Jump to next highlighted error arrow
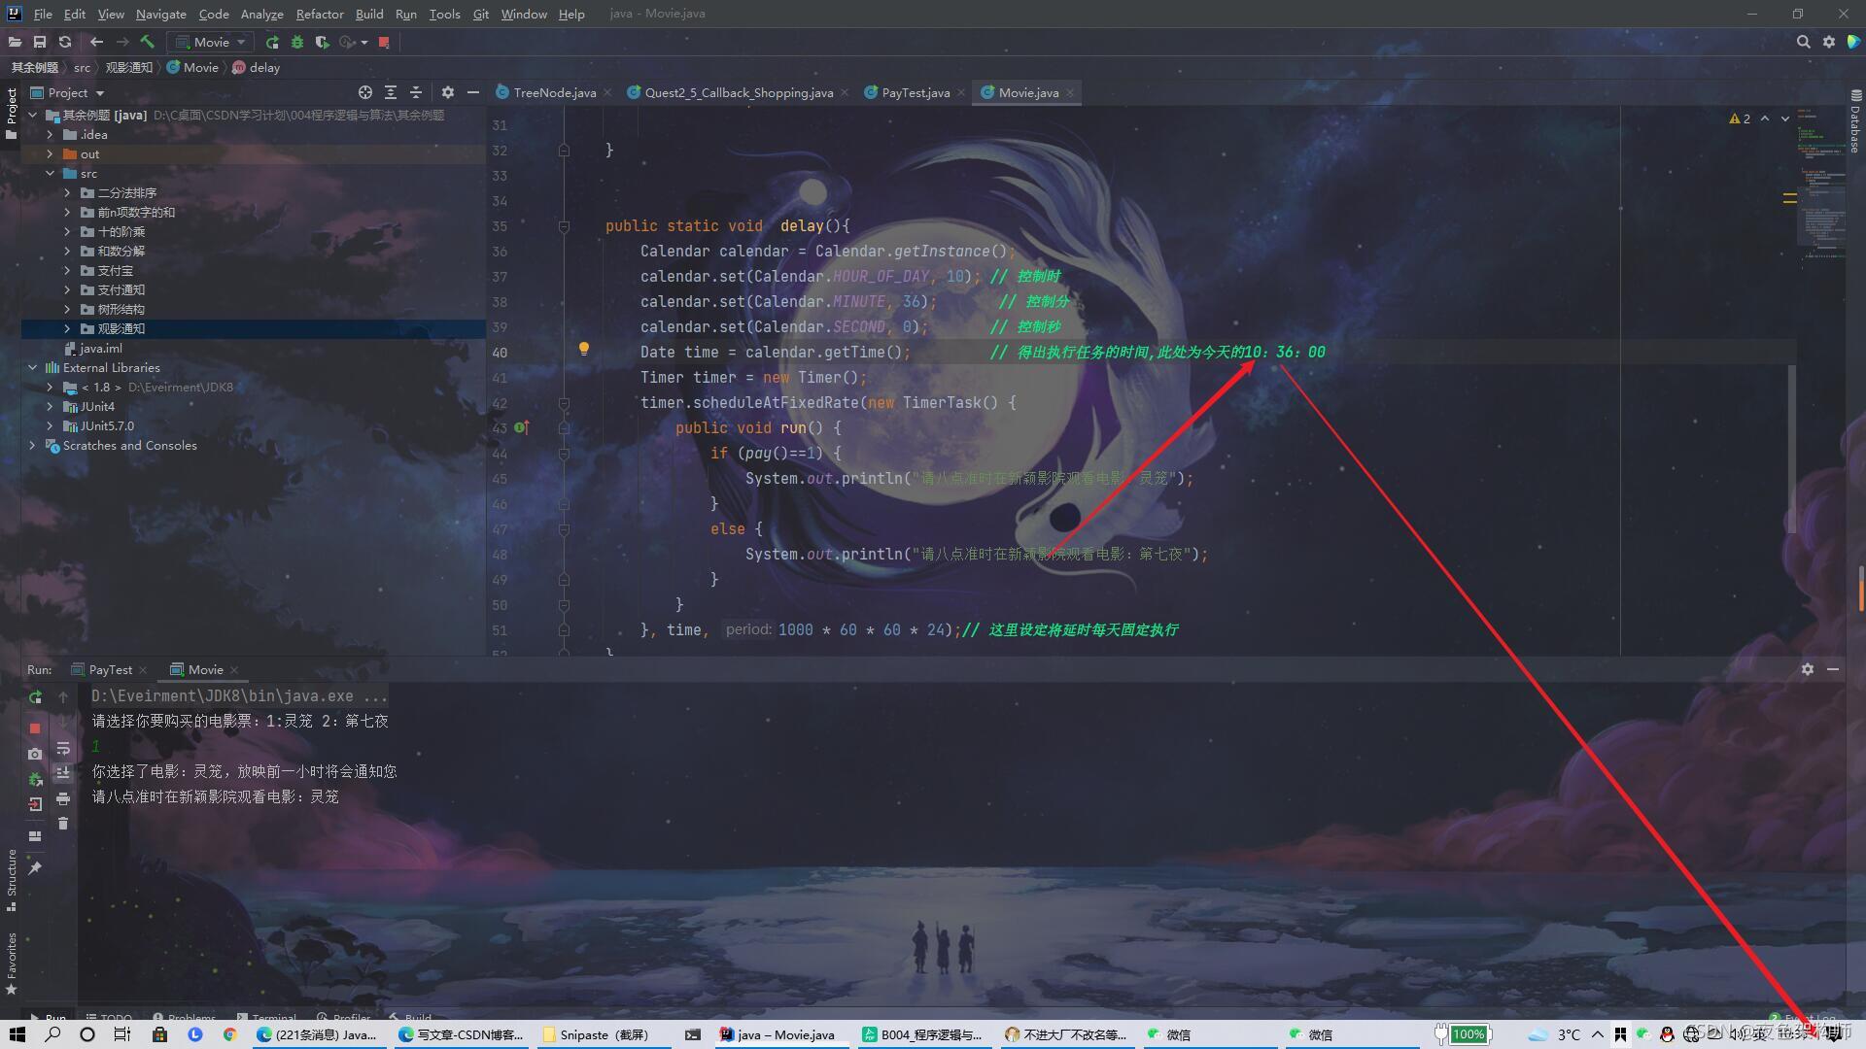 pos(1785,118)
